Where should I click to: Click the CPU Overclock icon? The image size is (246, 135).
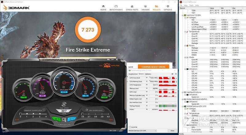(x=87, y=110)
